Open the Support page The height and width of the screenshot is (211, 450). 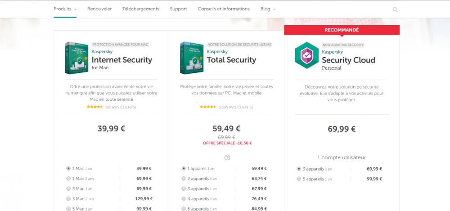178,9
